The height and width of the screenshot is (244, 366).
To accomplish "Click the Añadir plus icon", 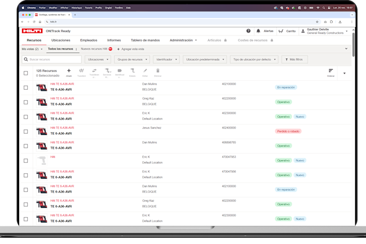I will coord(69,71).
